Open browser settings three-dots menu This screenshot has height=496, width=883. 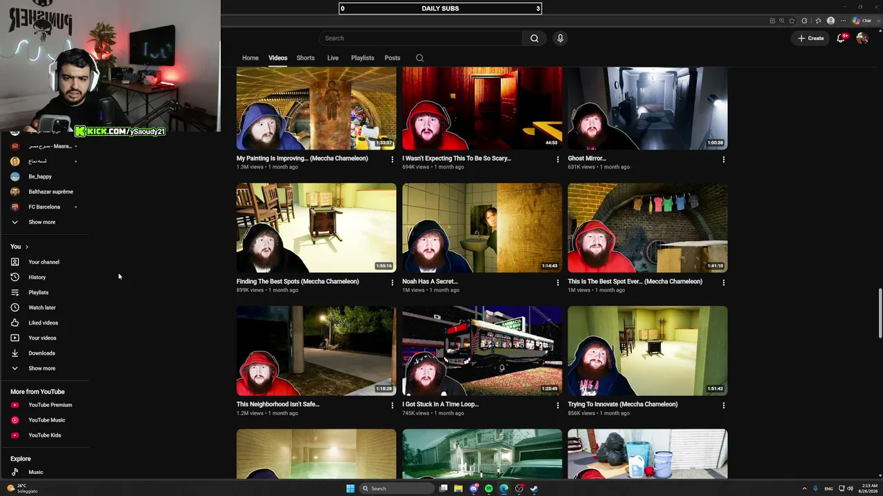coord(842,21)
